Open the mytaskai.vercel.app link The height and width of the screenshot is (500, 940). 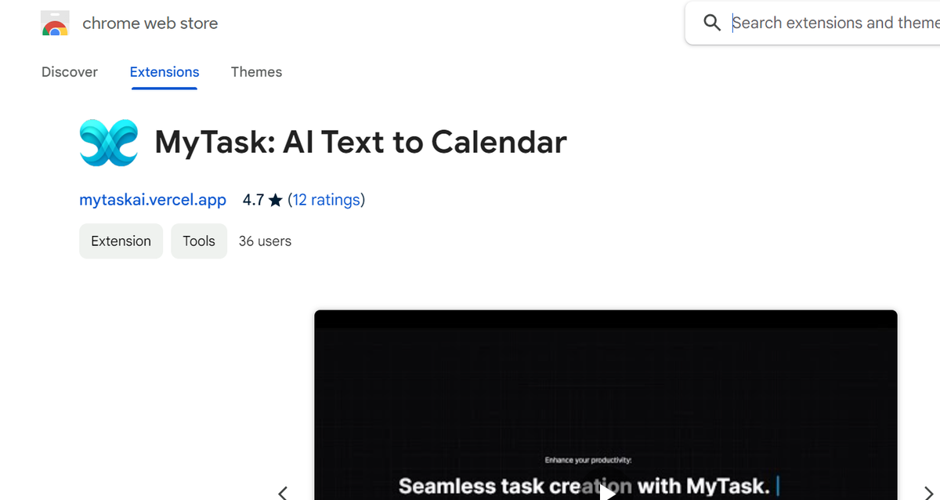click(152, 200)
